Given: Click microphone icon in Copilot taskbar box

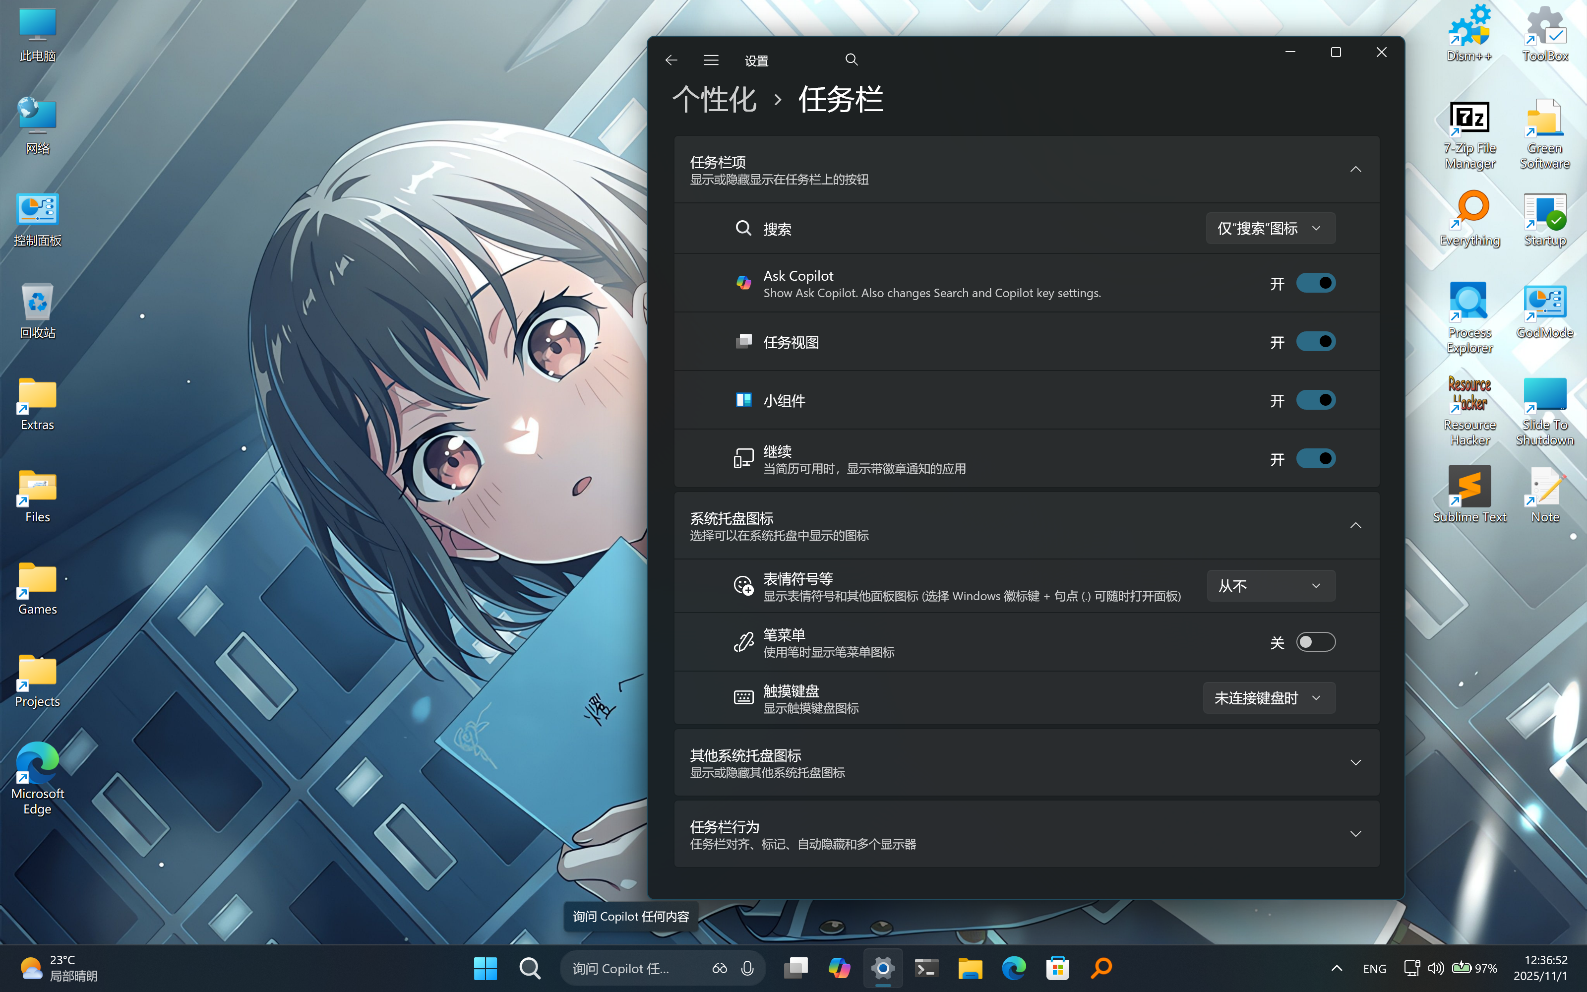Looking at the screenshot, I should pyautogui.click(x=747, y=968).
